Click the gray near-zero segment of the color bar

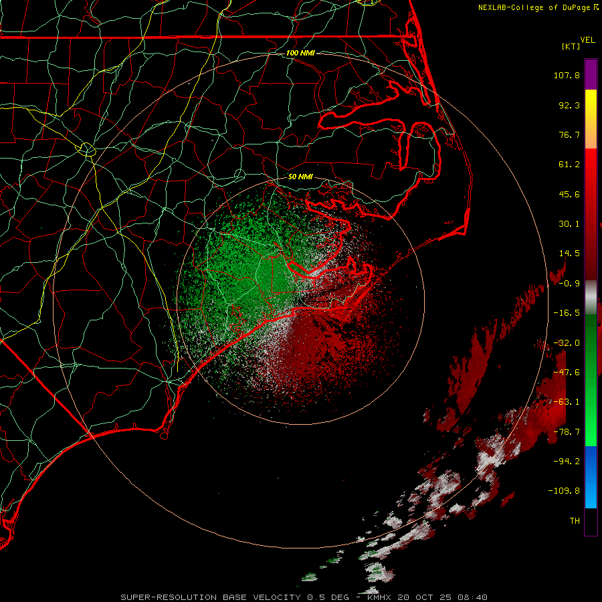click(x=591, y=296)
